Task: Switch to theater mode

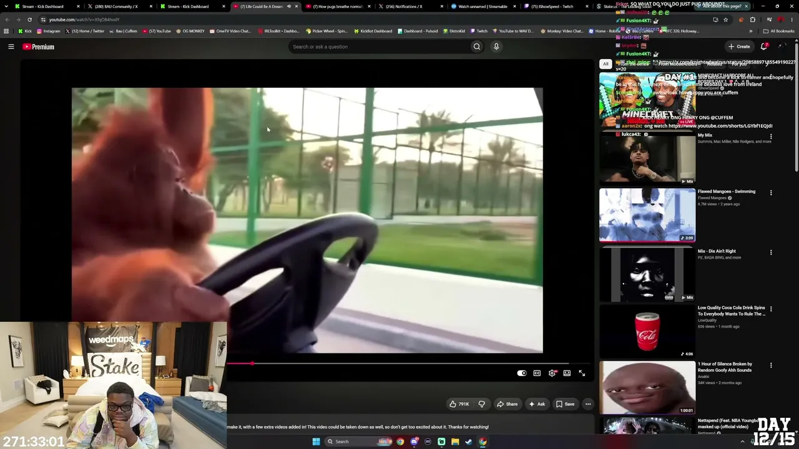Action: (567, 373)
